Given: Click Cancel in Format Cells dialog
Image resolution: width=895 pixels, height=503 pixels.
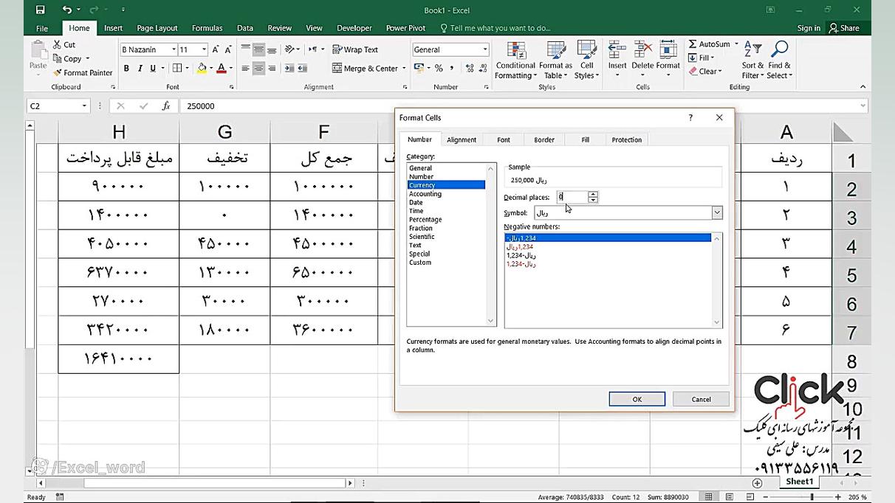Looking at the screenshot, I should pos(701,399).
